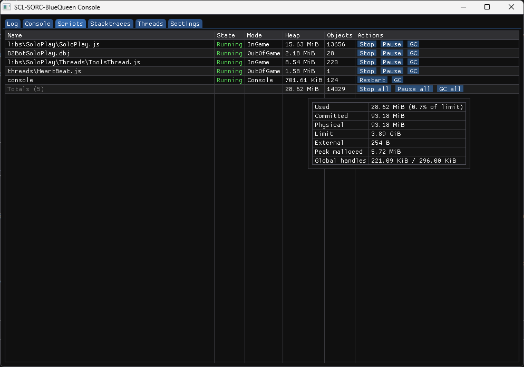Click the 2.18 MiB heap value
This screenshot has width=524, height=367.
[300, 53]
